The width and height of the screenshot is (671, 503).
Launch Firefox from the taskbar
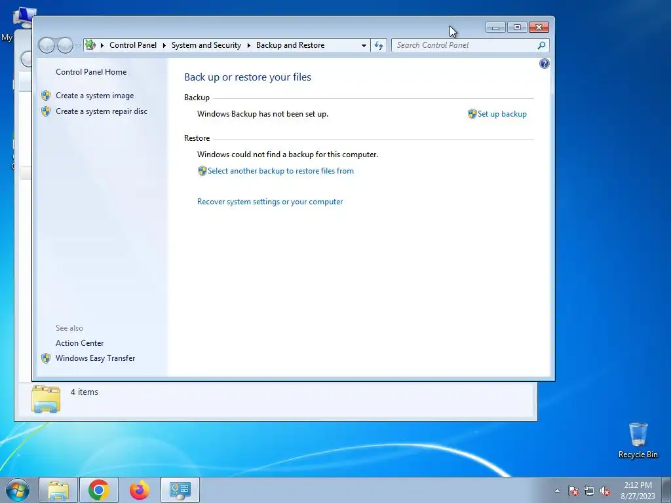coord(140,490)
